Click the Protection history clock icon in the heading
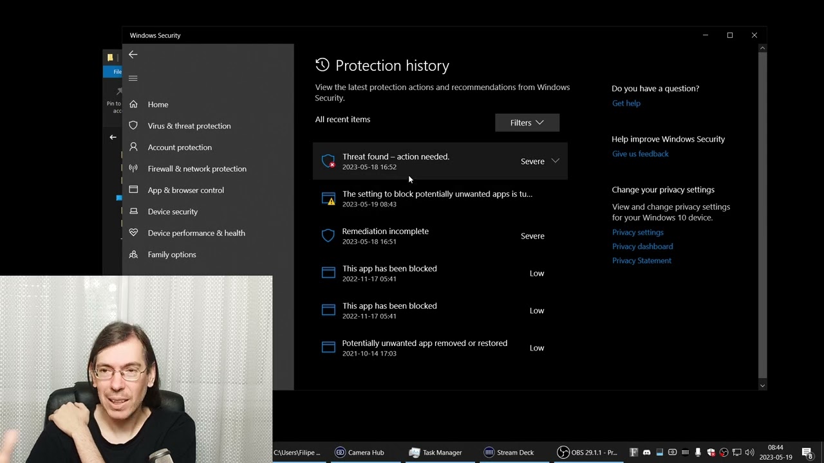Viewport: 824px width, 463px height. click(x=323, y=65)
